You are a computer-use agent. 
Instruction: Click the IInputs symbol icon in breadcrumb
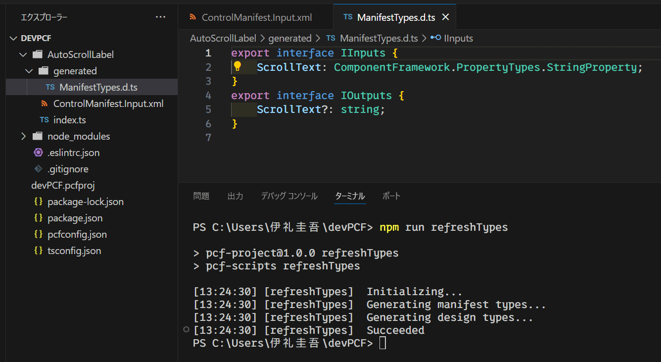point(435,38)
